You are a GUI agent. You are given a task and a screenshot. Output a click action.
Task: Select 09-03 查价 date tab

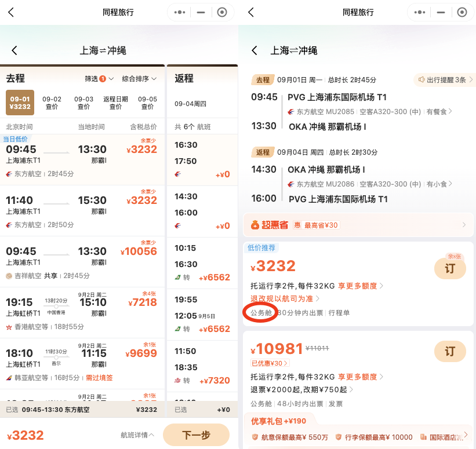coord(84,103)
